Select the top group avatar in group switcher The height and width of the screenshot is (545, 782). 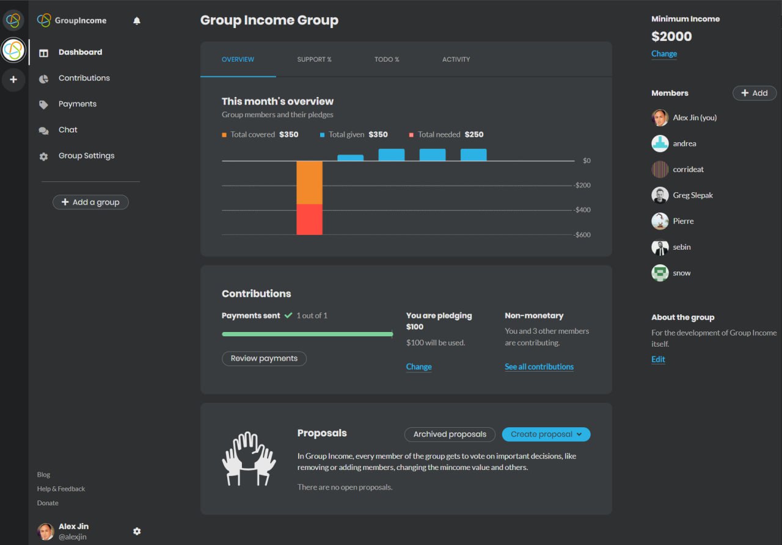pyautogui.click(x=13, y=21)
